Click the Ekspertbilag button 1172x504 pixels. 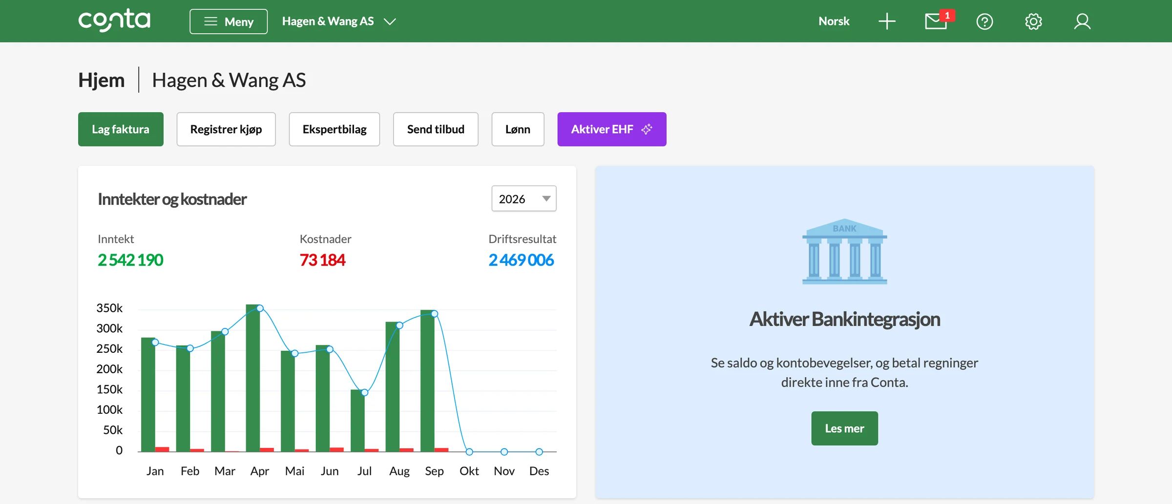[335, 129]
